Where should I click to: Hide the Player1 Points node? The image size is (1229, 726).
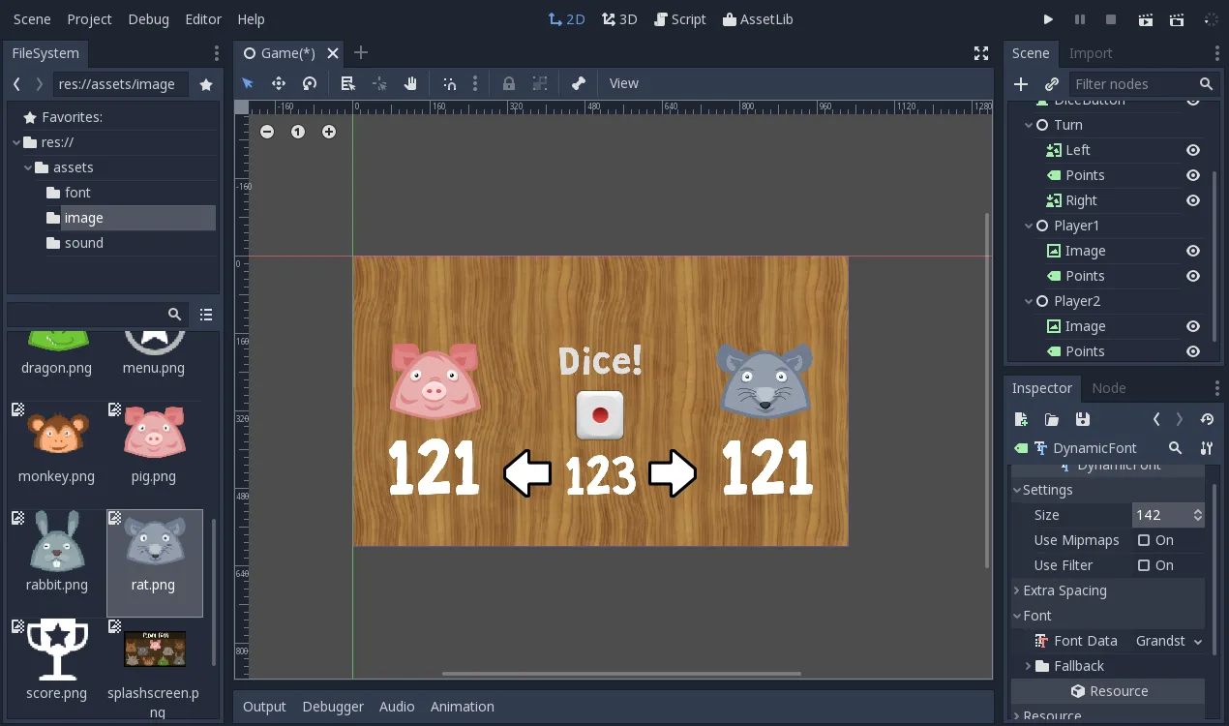[1193, 276]
